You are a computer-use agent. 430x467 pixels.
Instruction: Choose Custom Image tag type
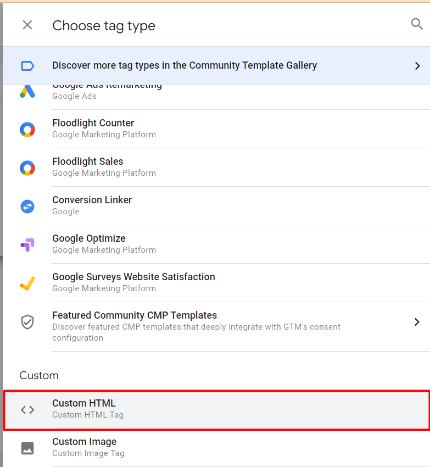(x=216, y=448)
